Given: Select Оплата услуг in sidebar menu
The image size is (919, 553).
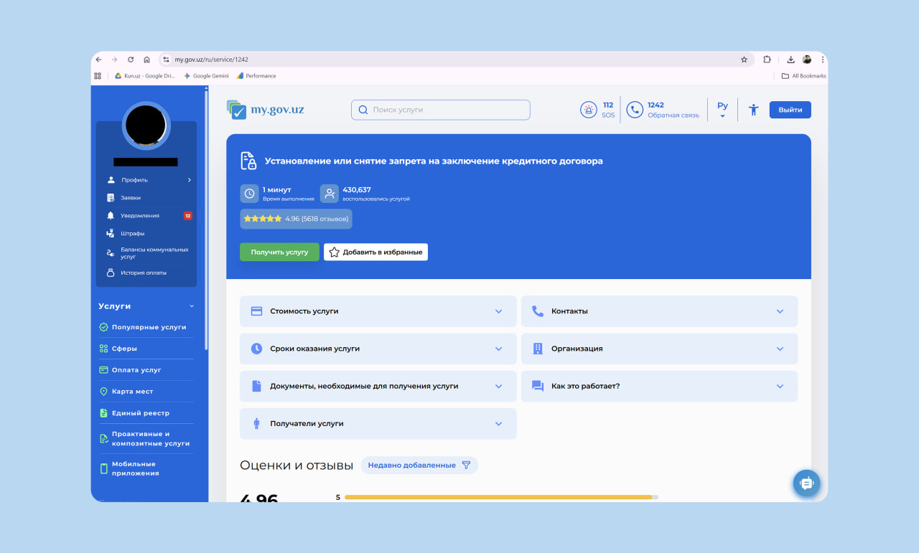Looking at the screenshot, I should 136,370.
